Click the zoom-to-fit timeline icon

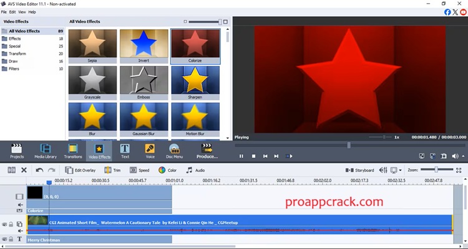click(x=459, y=170)
